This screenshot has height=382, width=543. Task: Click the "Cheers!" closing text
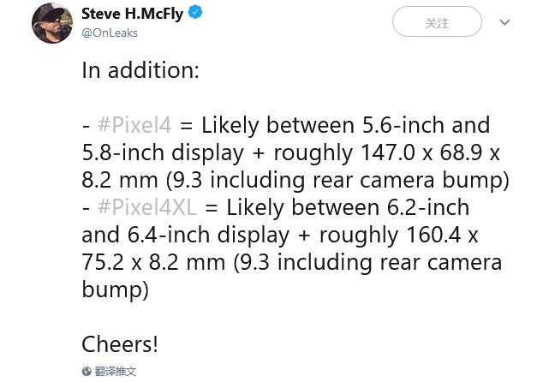coord(120,344)
